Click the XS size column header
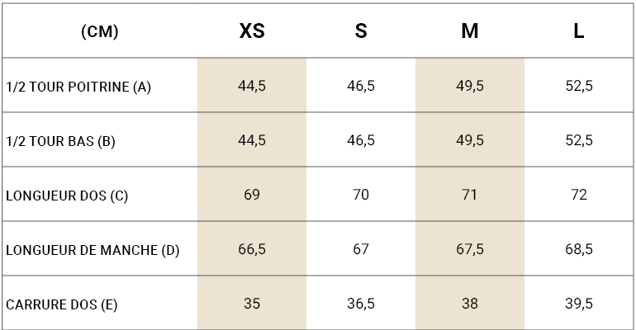The image size is (636, 330). point(252,31)
